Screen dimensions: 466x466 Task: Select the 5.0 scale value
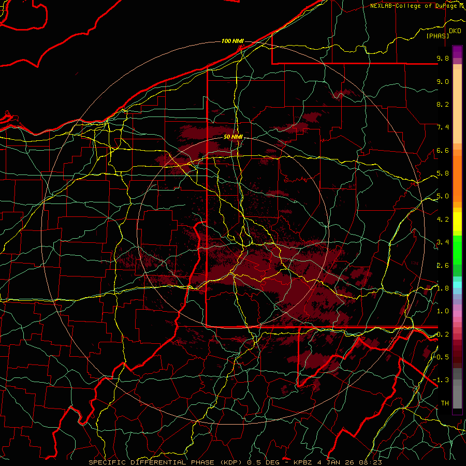point(443,196)
